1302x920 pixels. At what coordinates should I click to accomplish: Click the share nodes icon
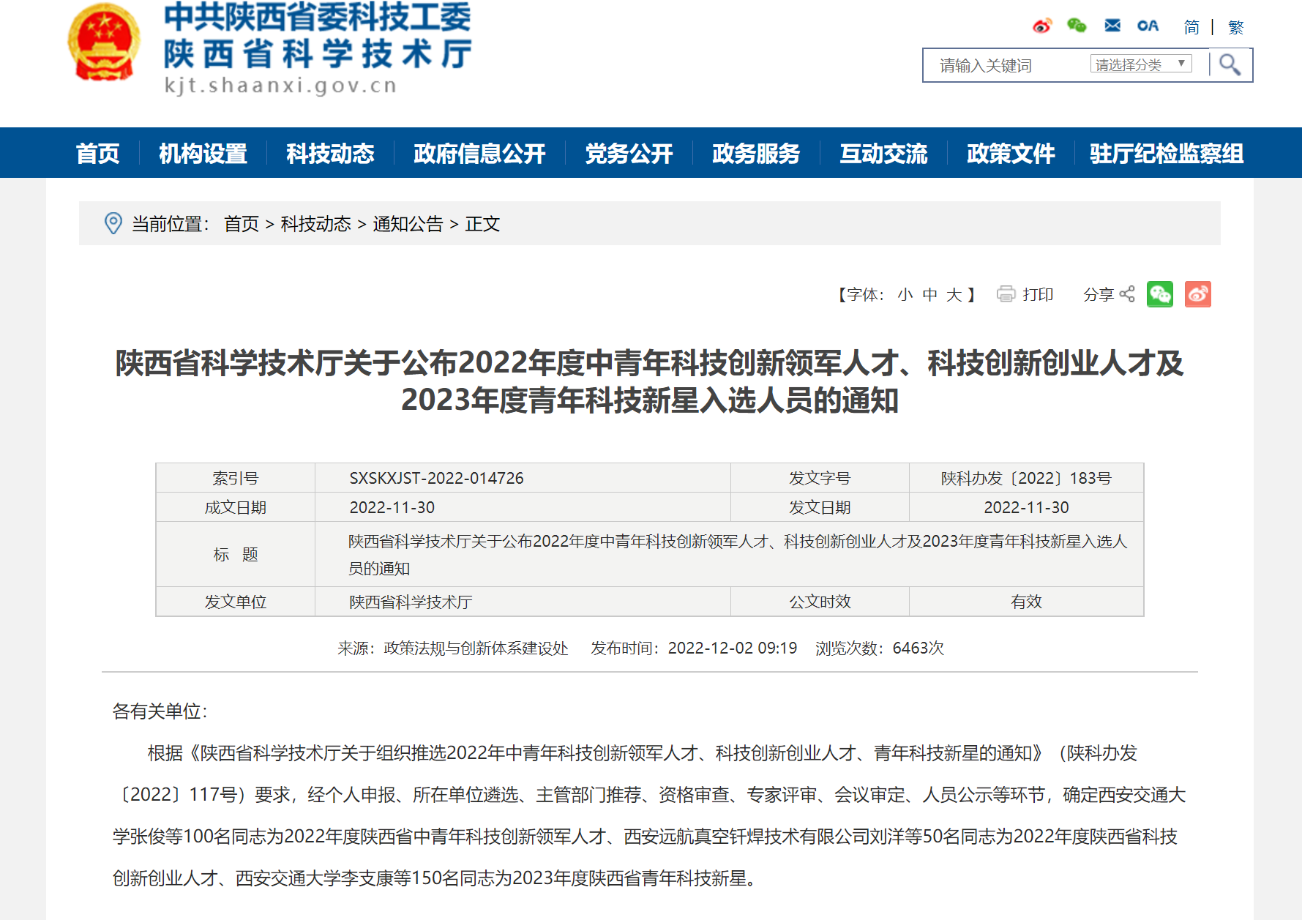[1127, 294]
